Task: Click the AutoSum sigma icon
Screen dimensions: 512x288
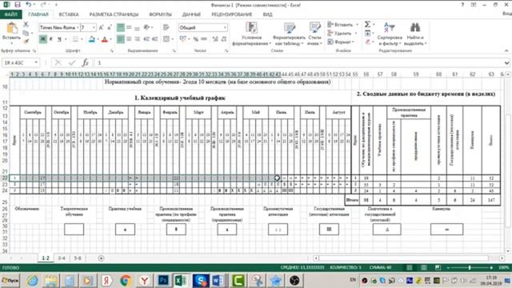Action: tap(367, 25)
